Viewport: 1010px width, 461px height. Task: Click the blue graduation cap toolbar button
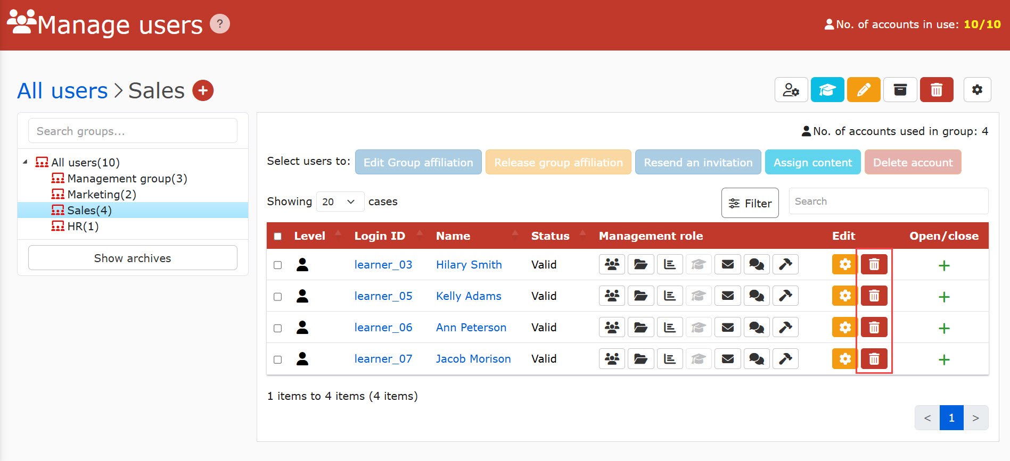point(827,90)
